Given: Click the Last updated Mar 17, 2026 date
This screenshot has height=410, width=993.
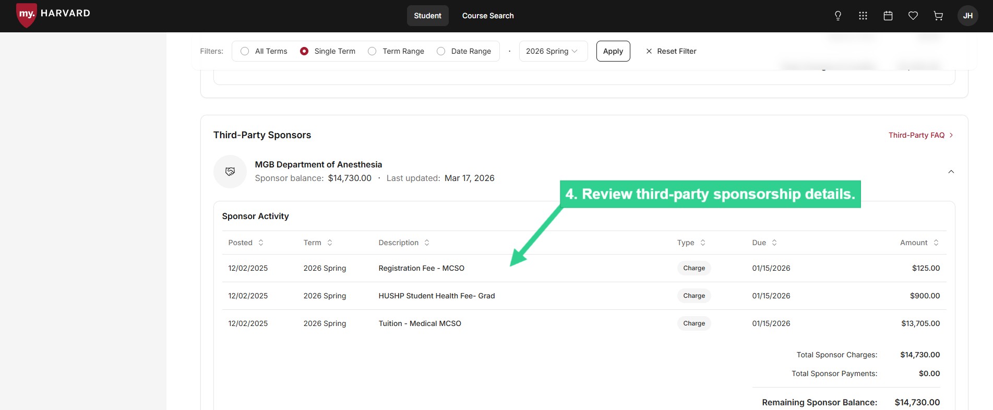Looking at the screenshot, I should click(469, 178).
